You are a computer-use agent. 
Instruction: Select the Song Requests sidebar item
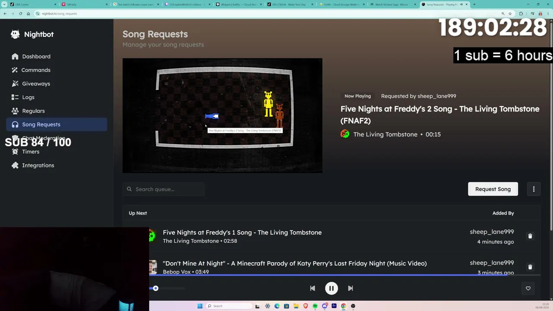[57, 124]
